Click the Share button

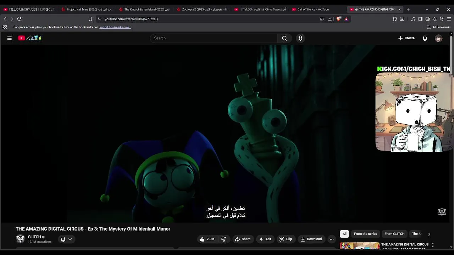(x=243, y=239)
